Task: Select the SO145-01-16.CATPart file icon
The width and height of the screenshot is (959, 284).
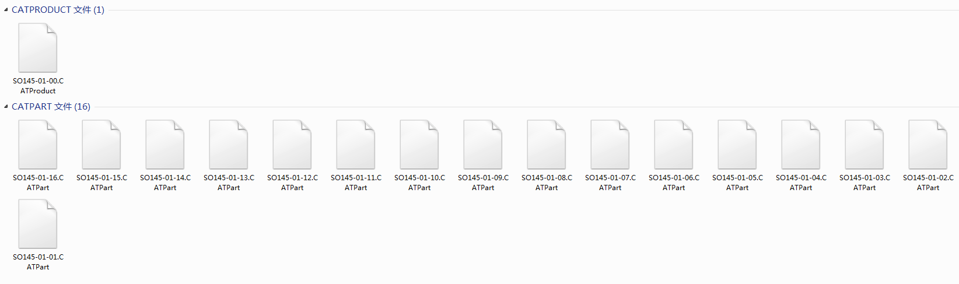Action: (38, 145)
